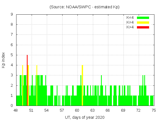Click the yellow bar at day 61
The image size is (162, 121).
coord(83,85)
